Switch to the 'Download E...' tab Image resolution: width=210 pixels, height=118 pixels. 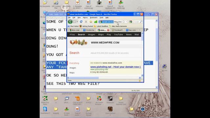pyautogui.click(x=117, y=30)
